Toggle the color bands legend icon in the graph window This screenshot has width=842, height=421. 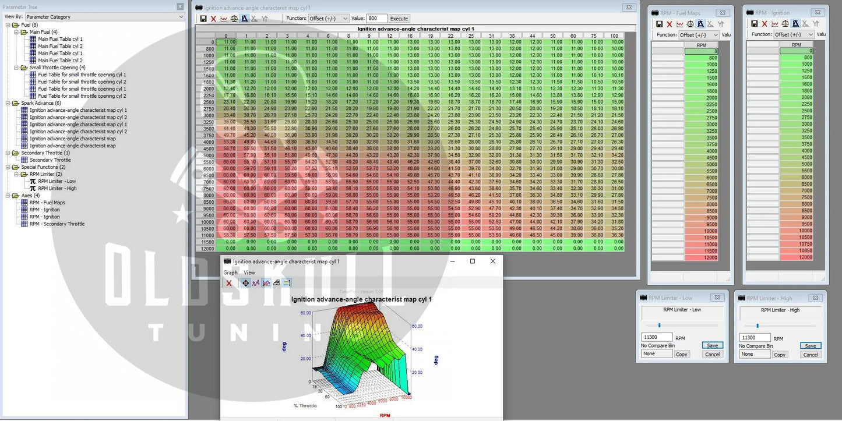(x=287, y=283)
